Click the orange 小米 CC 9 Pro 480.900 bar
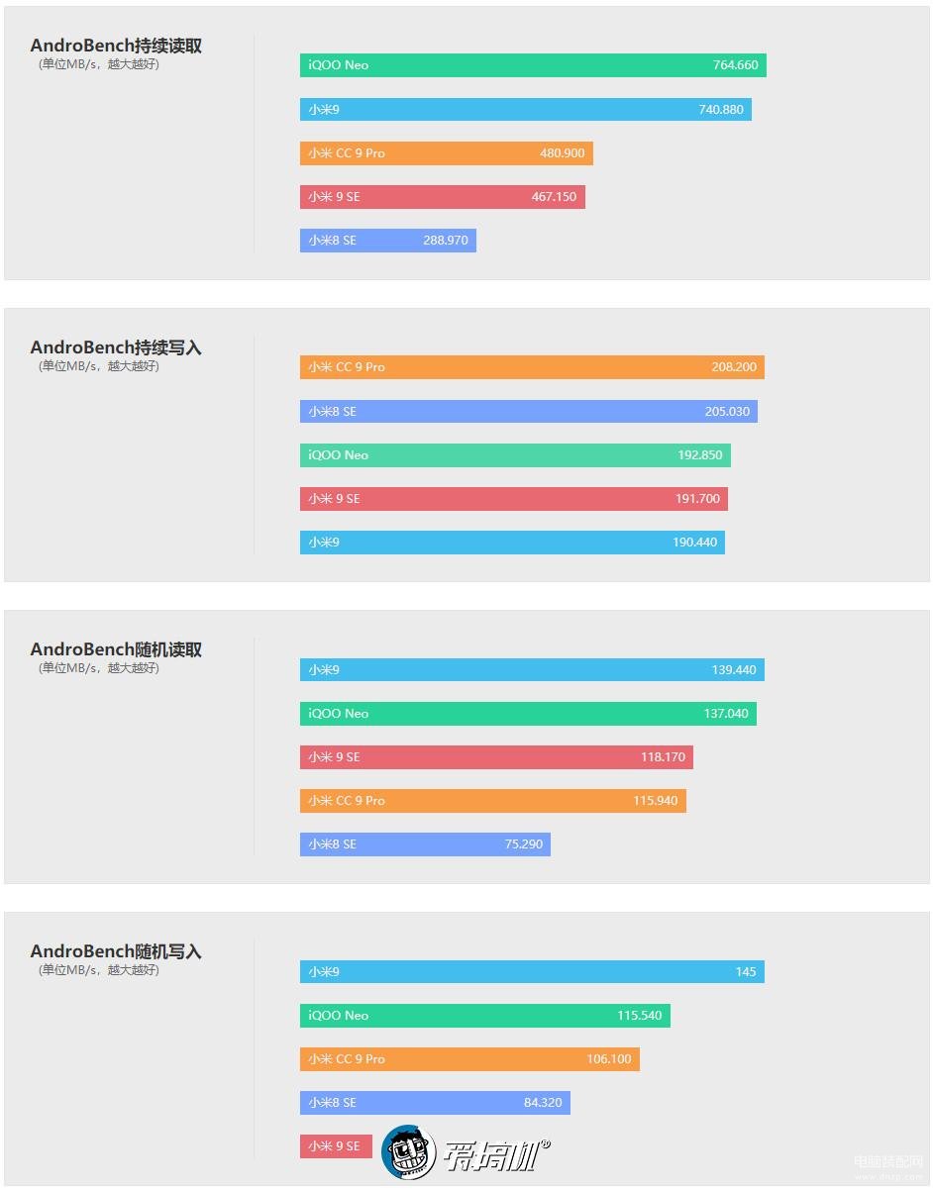Screen dimensions: 933x1190 click(x=447, y=153)
